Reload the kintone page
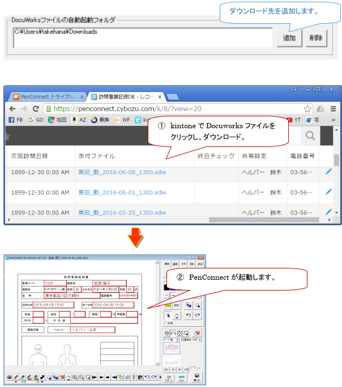Screen dimensions: 342x387 [36, 109]
